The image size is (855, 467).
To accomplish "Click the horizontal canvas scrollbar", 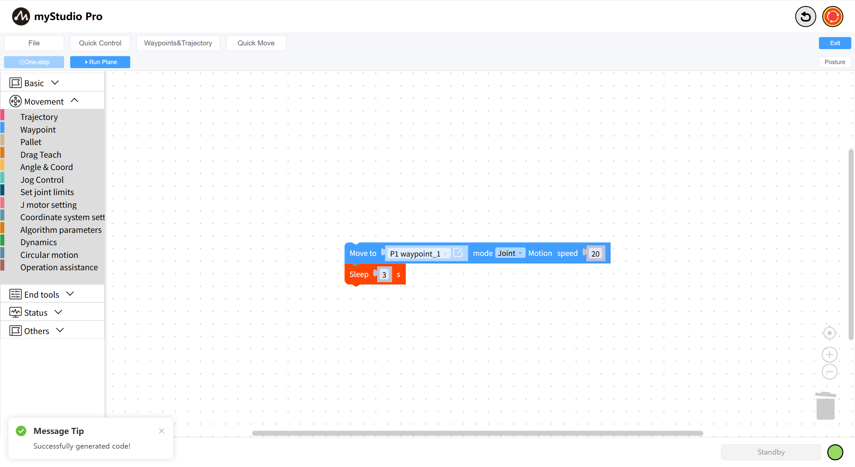I will pyautogui.click(x=477, y=433).
